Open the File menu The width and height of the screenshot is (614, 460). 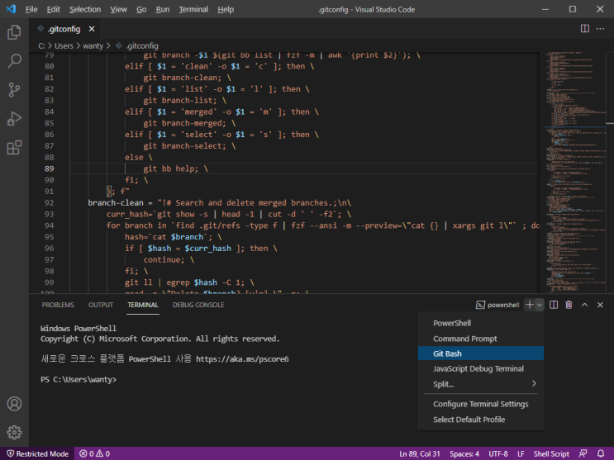tap(31, 9)
